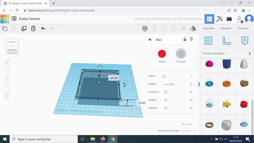Choose the red Solide color swatch
The height and width of the screenshot is (143, 254).
(162, 54)
